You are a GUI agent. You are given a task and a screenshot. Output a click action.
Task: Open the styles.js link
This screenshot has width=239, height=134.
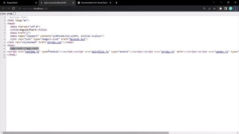(x=168, y=52)
